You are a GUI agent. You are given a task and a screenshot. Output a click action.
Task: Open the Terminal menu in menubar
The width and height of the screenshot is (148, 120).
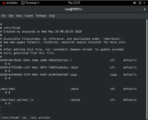(41, 16)
